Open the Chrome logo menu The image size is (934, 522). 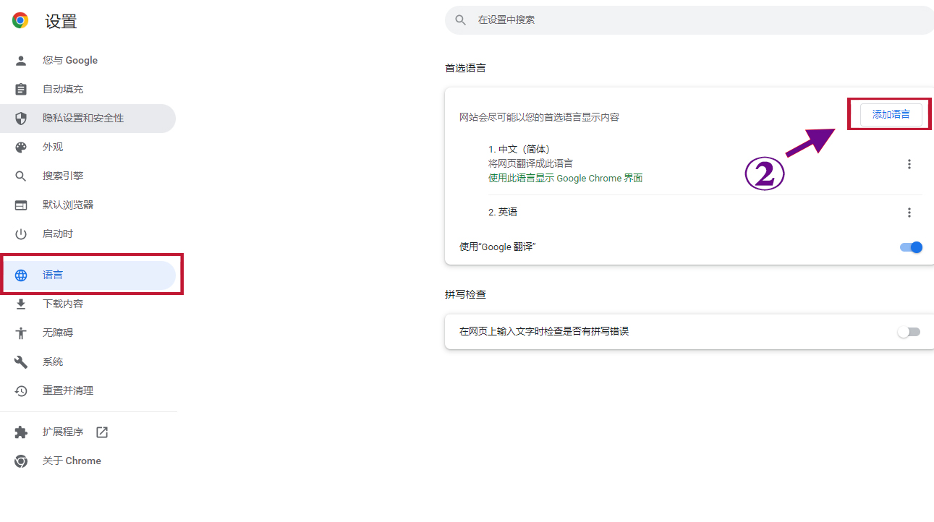(x=20, y=21)
